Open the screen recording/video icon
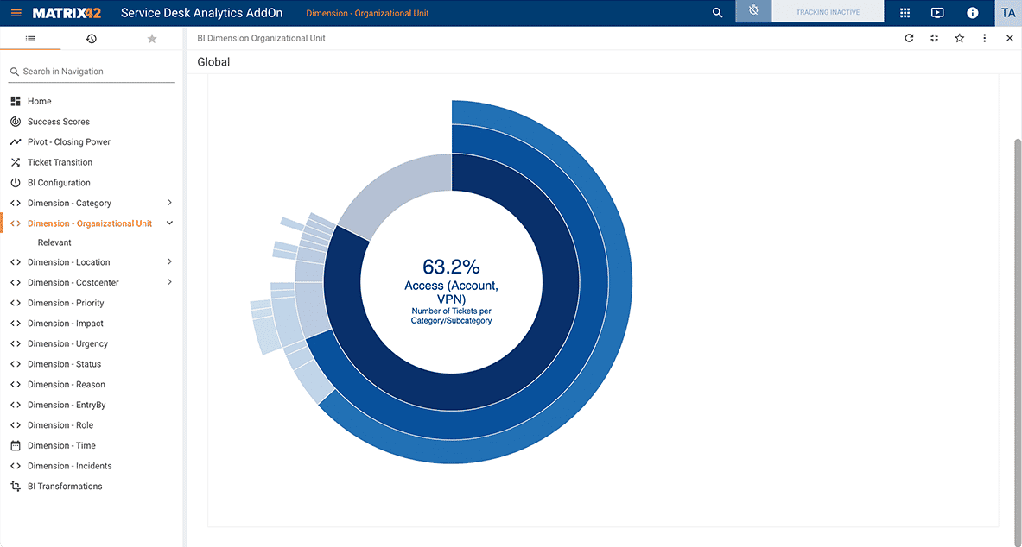 point(937,13)
